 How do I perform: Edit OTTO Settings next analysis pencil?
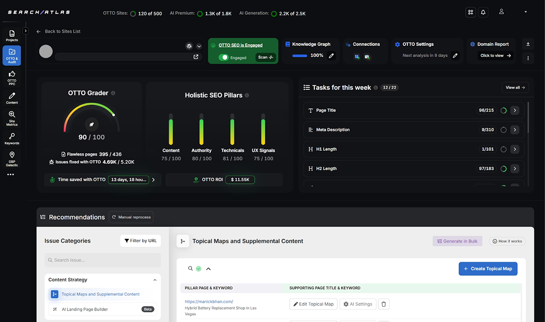[456, 56]
